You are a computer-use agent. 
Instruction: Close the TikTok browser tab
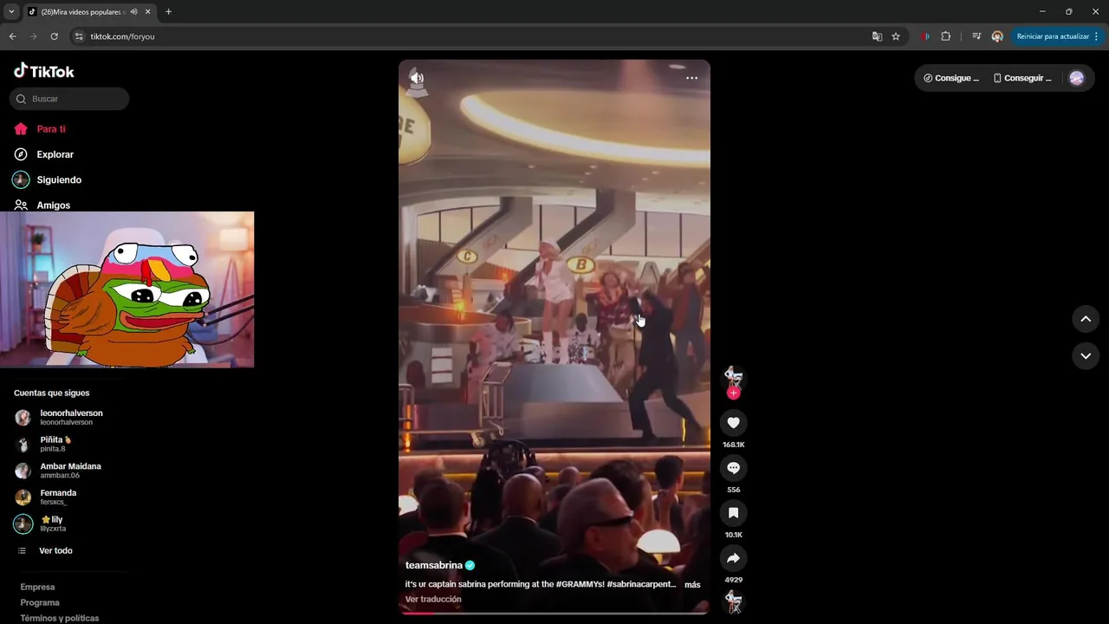(147, 12)
